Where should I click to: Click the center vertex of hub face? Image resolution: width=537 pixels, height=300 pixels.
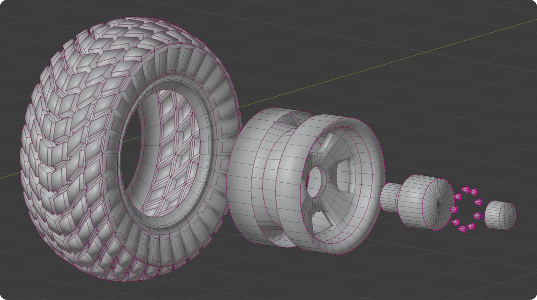coord(438,203)
